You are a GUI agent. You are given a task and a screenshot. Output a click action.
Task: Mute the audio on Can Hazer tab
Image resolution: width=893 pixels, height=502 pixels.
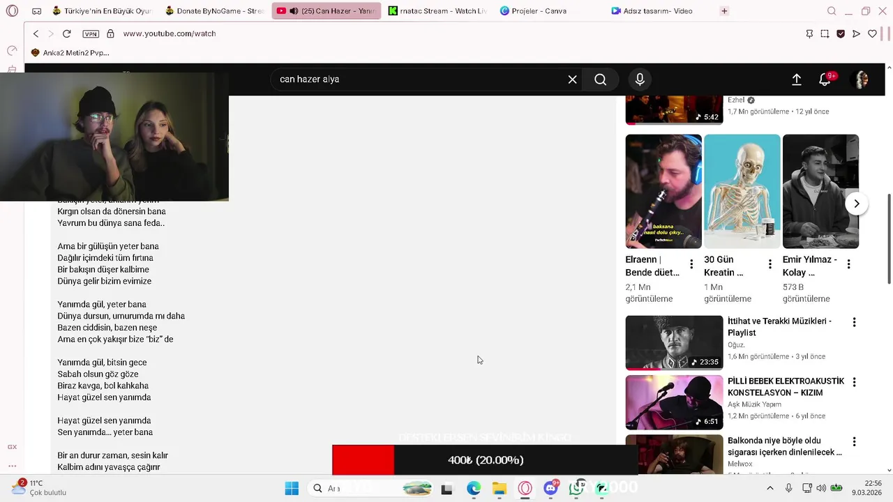[x=294, y=11]
